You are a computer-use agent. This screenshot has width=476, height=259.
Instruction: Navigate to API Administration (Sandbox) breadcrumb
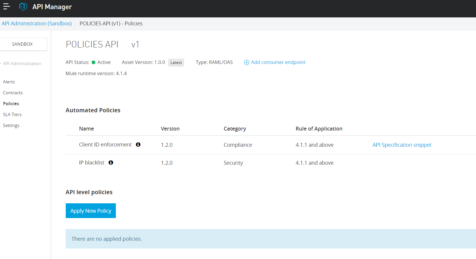[x=37, y=24]
